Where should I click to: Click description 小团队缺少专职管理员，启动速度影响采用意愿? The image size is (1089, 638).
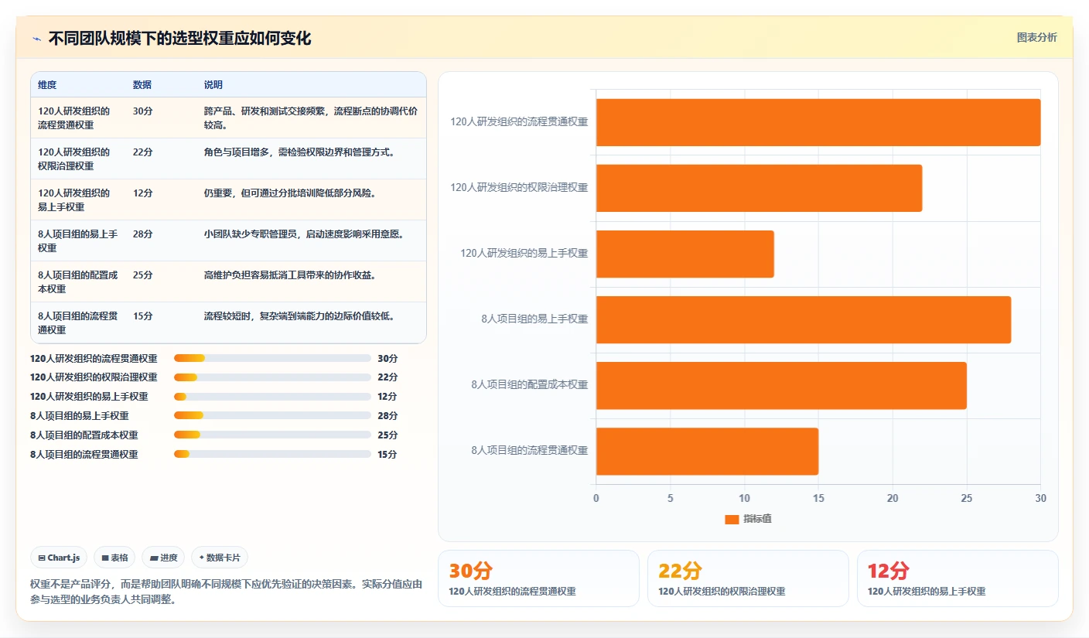[x=306, y=234]
